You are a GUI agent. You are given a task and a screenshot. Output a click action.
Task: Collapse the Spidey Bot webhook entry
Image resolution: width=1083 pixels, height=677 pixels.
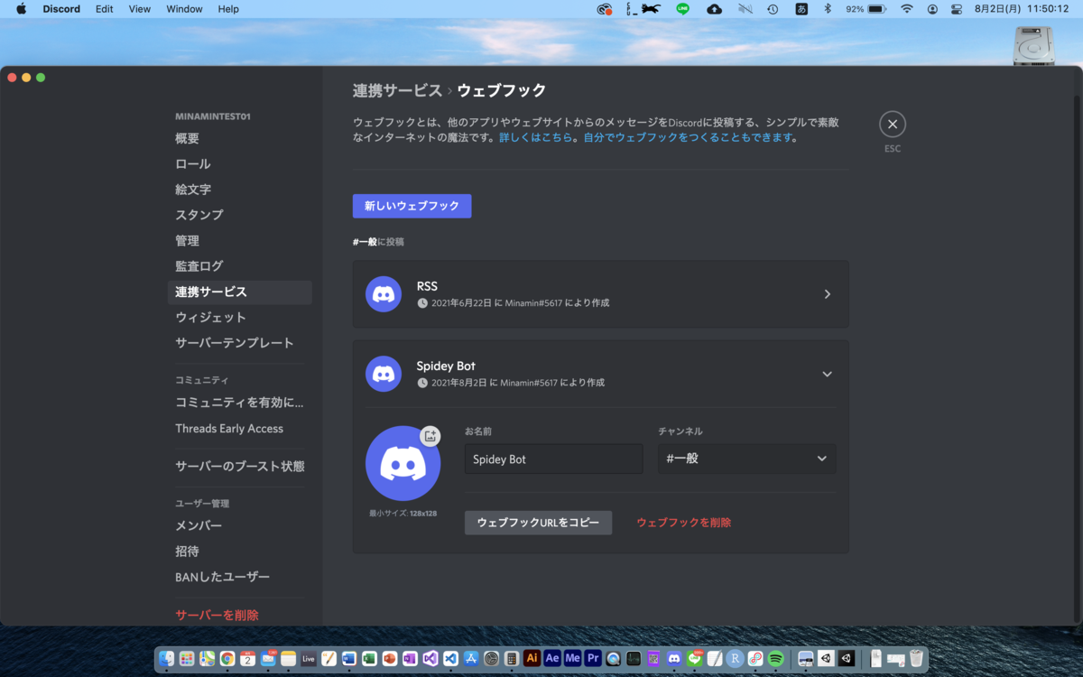tap(827, 374)
